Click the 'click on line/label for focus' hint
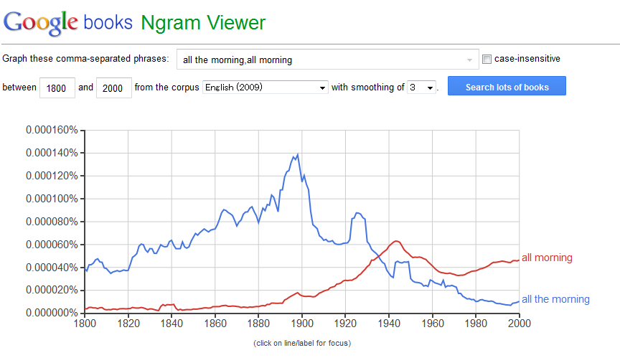This screenshot has height=363, width=620. 302,343
